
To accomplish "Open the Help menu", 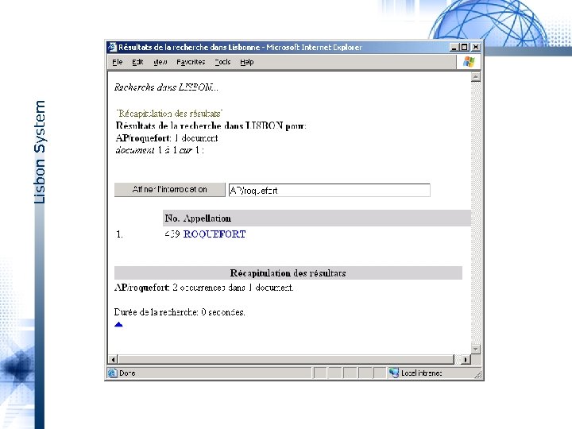I will [x=246, y=62].
